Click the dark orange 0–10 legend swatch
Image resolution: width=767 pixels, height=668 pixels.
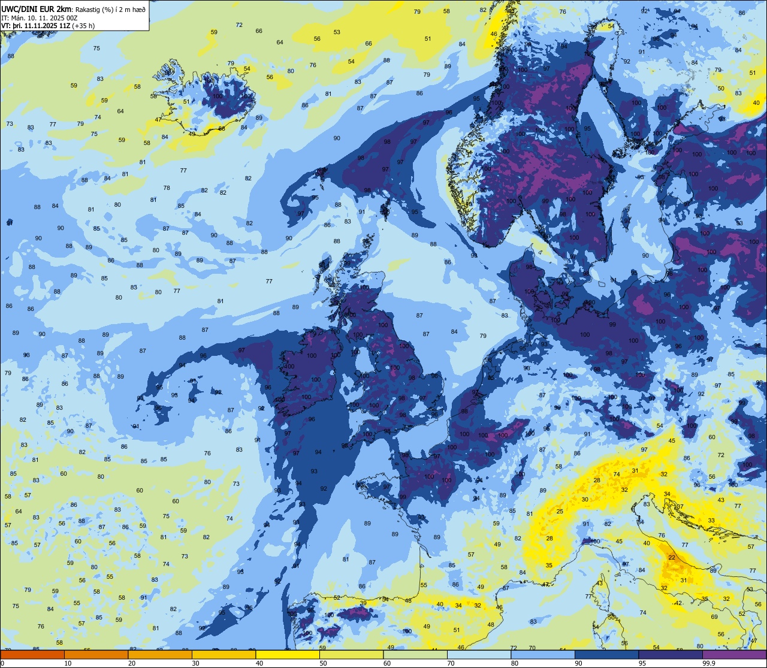(32, 655)
